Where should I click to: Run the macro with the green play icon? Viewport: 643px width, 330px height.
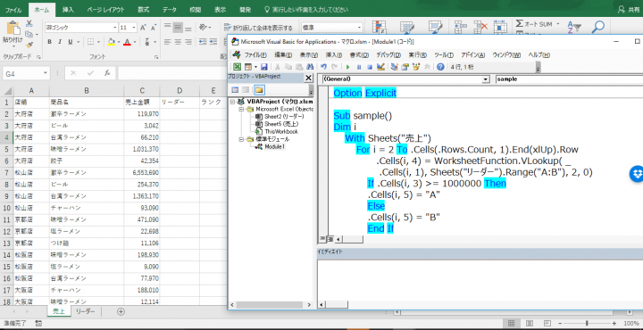347,67
